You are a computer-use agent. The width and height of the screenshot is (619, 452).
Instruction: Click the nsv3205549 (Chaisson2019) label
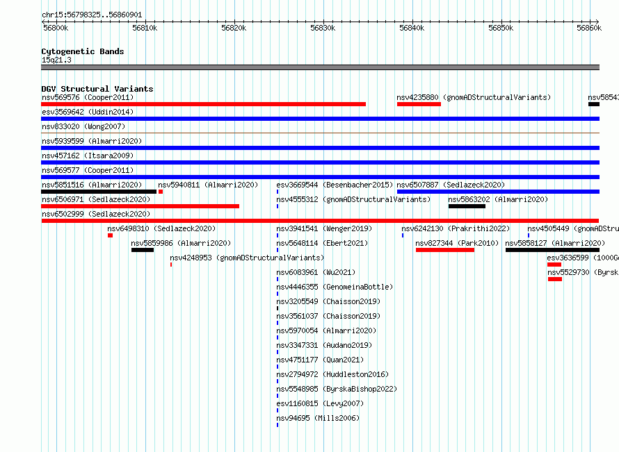328,301
